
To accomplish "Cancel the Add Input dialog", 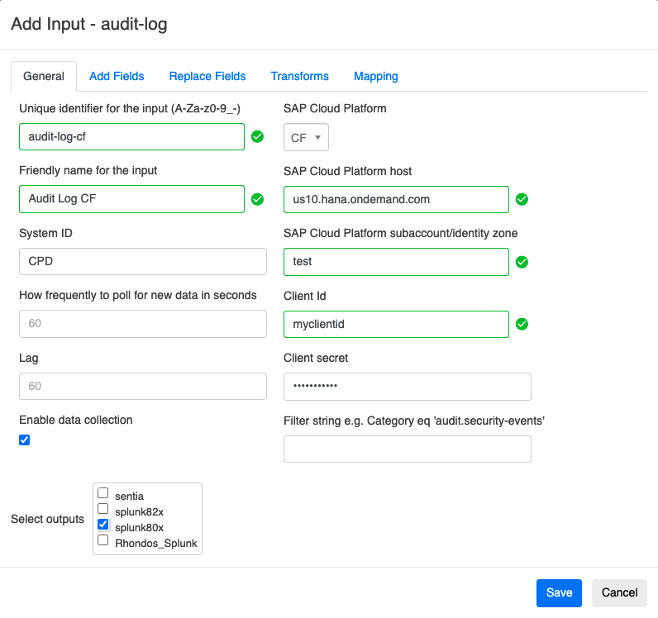I will (x=619, y=592).
